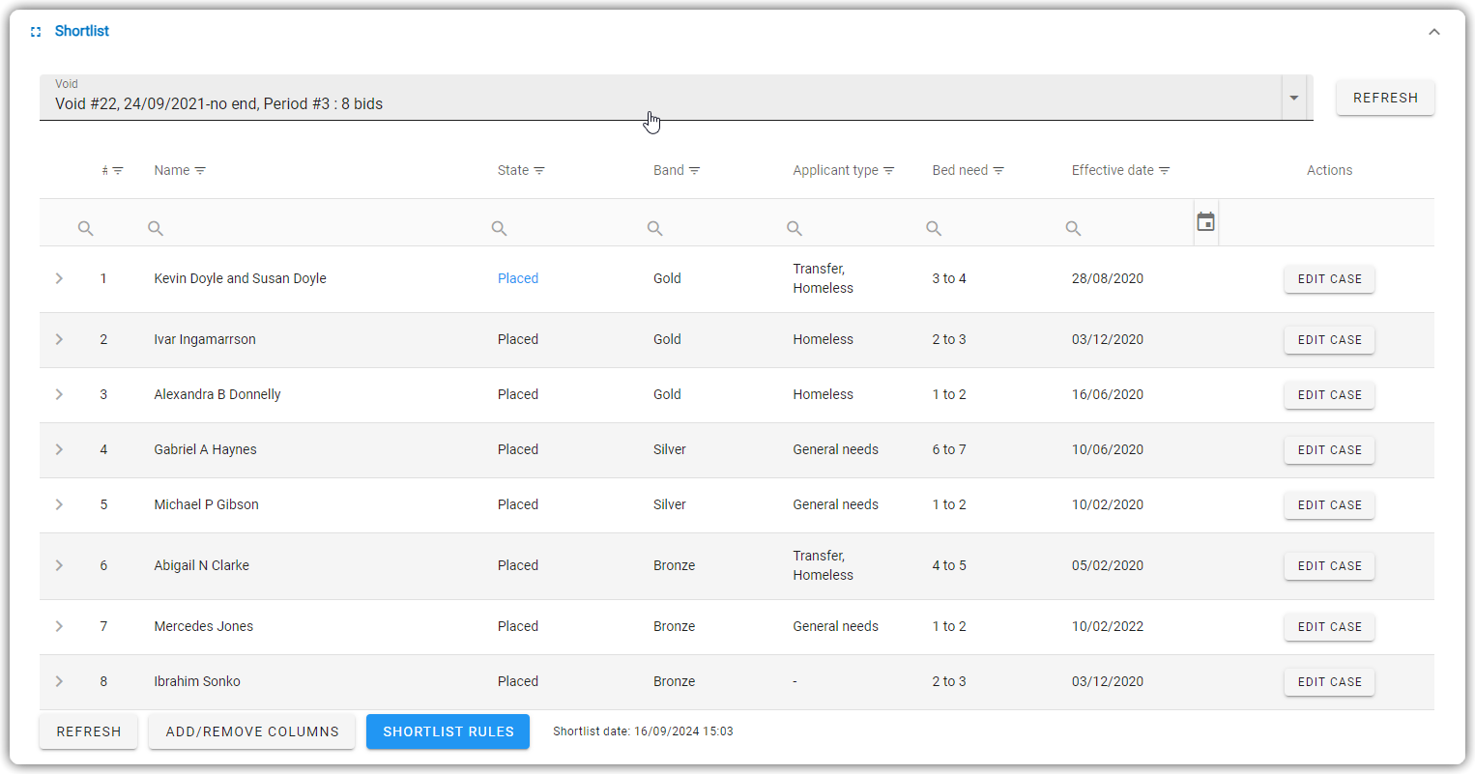
Task: Click EDIT CASE for Abigail N Clarke
Action: click(x=1329, y=566)
